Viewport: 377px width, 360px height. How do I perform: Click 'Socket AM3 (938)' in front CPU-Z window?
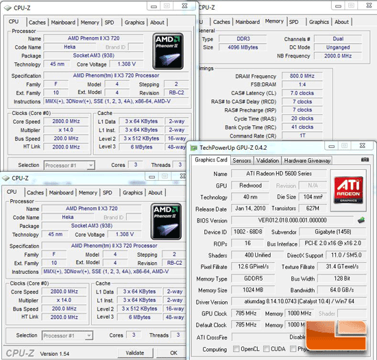pos(92,226)
